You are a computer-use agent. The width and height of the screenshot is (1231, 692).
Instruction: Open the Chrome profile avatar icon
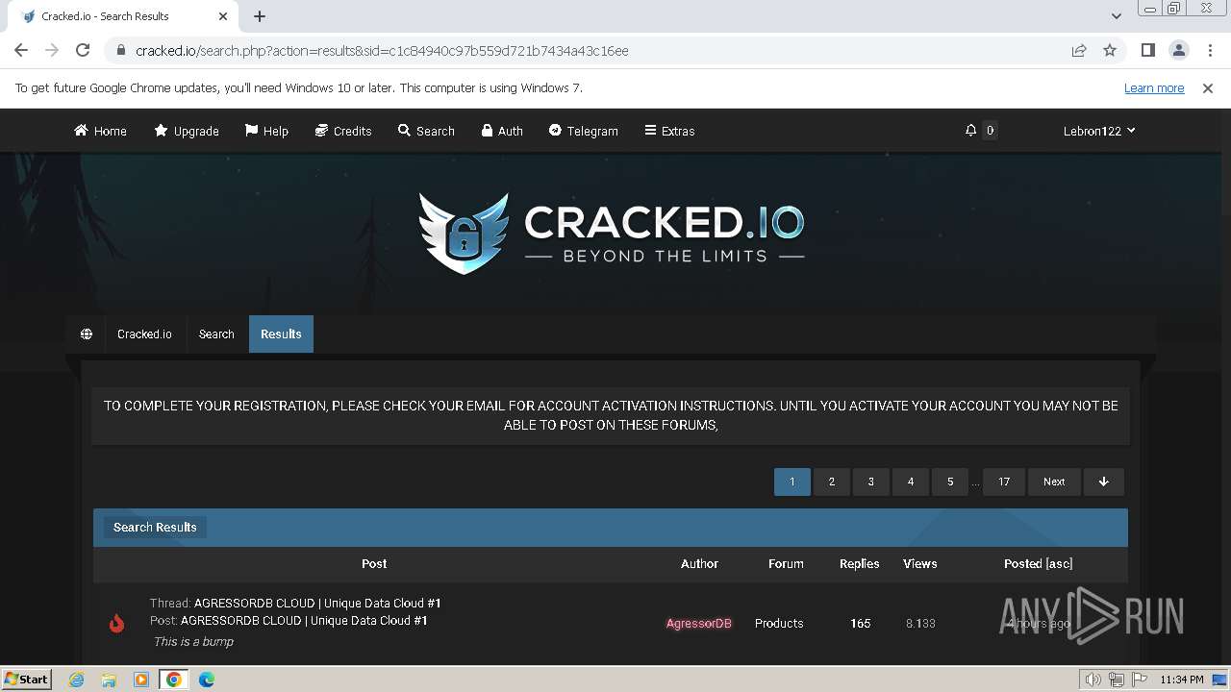click(x=1178, y=50)
